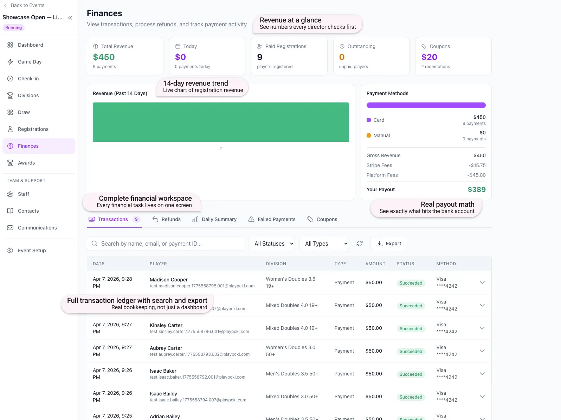The height and width of the screenshot is (420, 561).
Task: Collapse the sidebar with the double chevron
Action: 70,18
